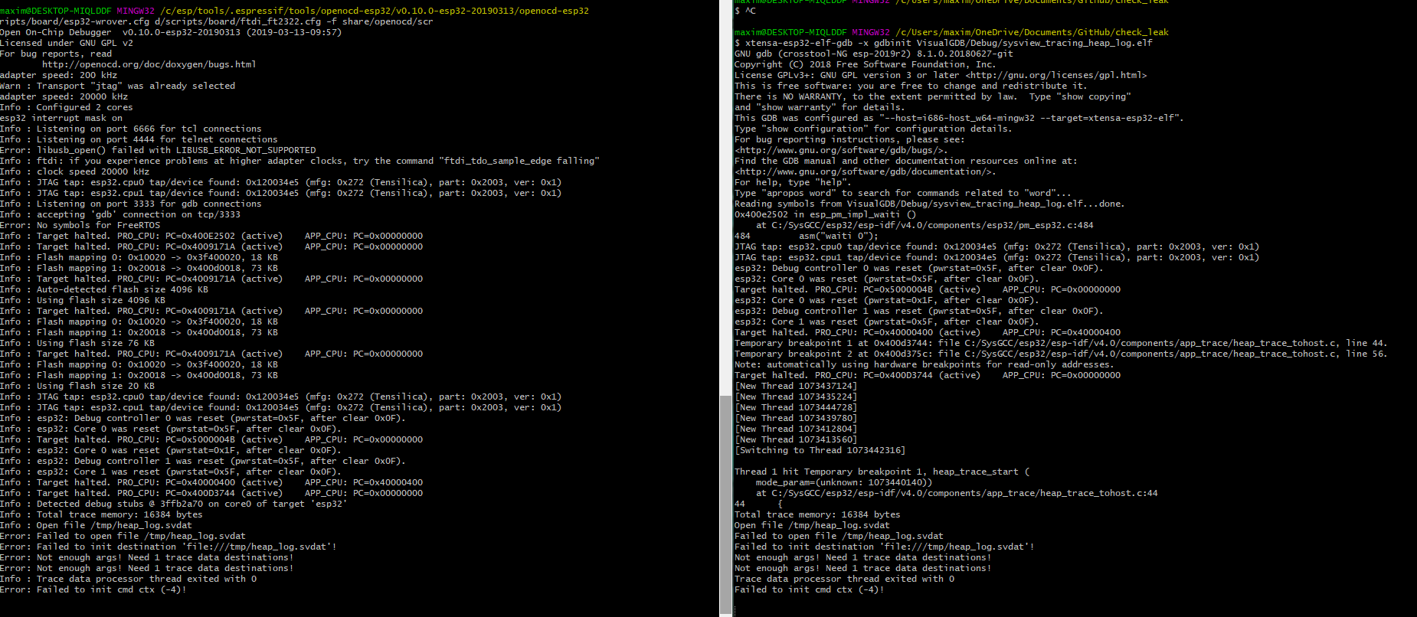Select 'Licensed under GNU GPL v2' line
The width and height of the screenshot is (1417, 617).
[x=67, y=43]
